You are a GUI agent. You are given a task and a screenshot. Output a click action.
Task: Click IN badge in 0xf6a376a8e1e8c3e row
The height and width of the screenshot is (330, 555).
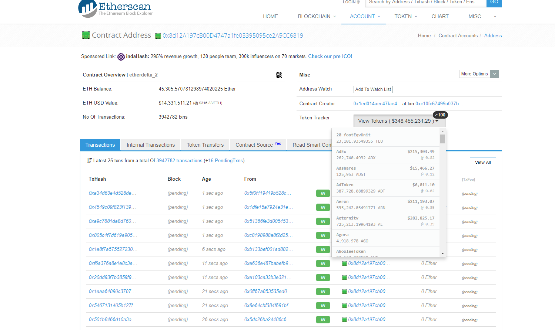click(323, 263)
